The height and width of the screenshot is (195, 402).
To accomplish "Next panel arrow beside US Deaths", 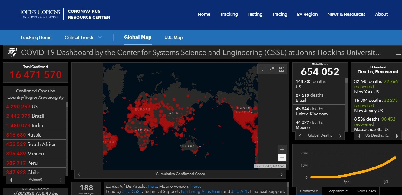I will click(397, 136).
